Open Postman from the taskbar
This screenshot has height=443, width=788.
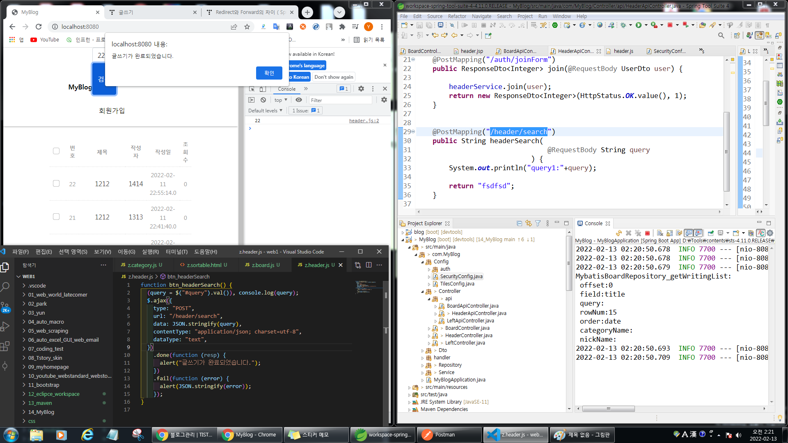tap(444, 435)
